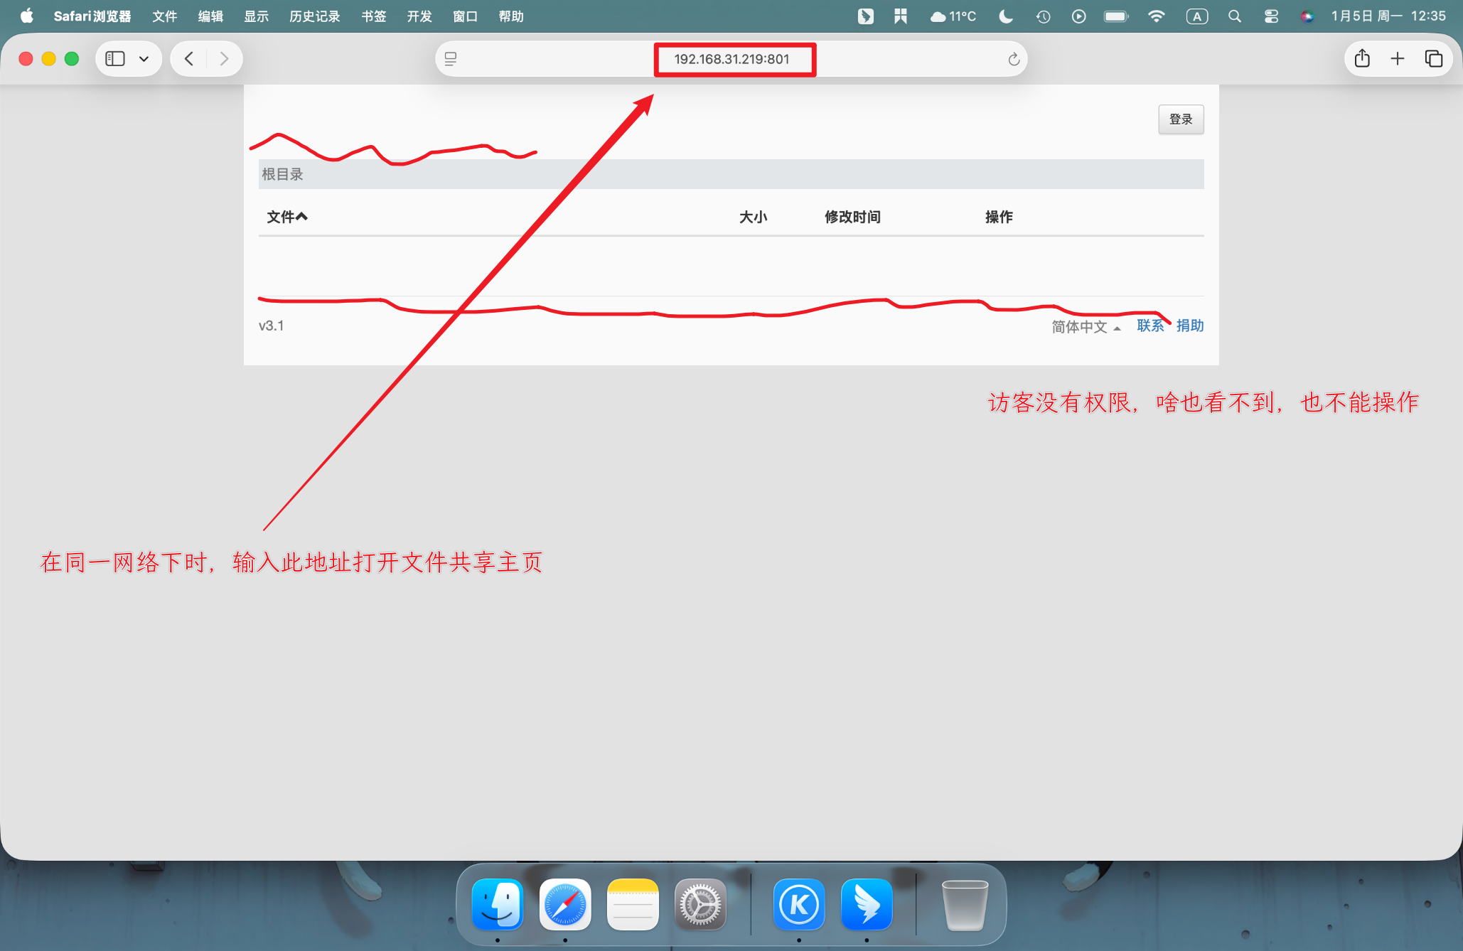Click the address bar URL field
1463x951 pixels.
point(731,59)
